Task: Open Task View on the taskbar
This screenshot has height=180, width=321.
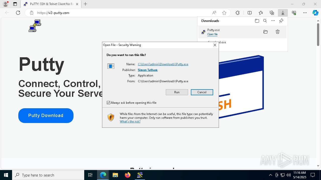Action: point(90,175)
